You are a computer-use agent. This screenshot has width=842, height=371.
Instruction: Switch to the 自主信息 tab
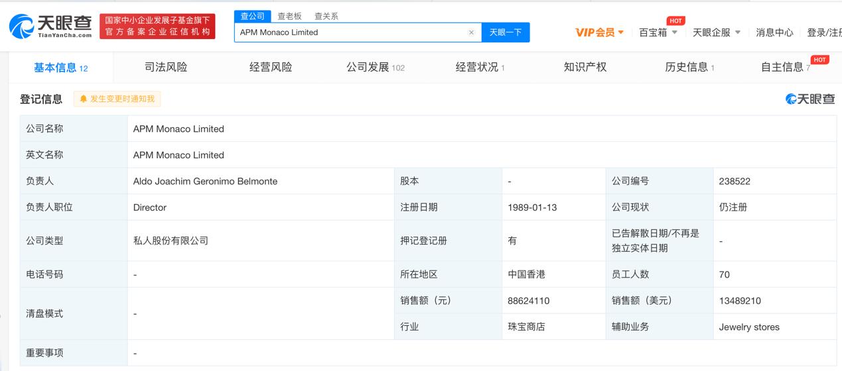(x=786, y=68)
